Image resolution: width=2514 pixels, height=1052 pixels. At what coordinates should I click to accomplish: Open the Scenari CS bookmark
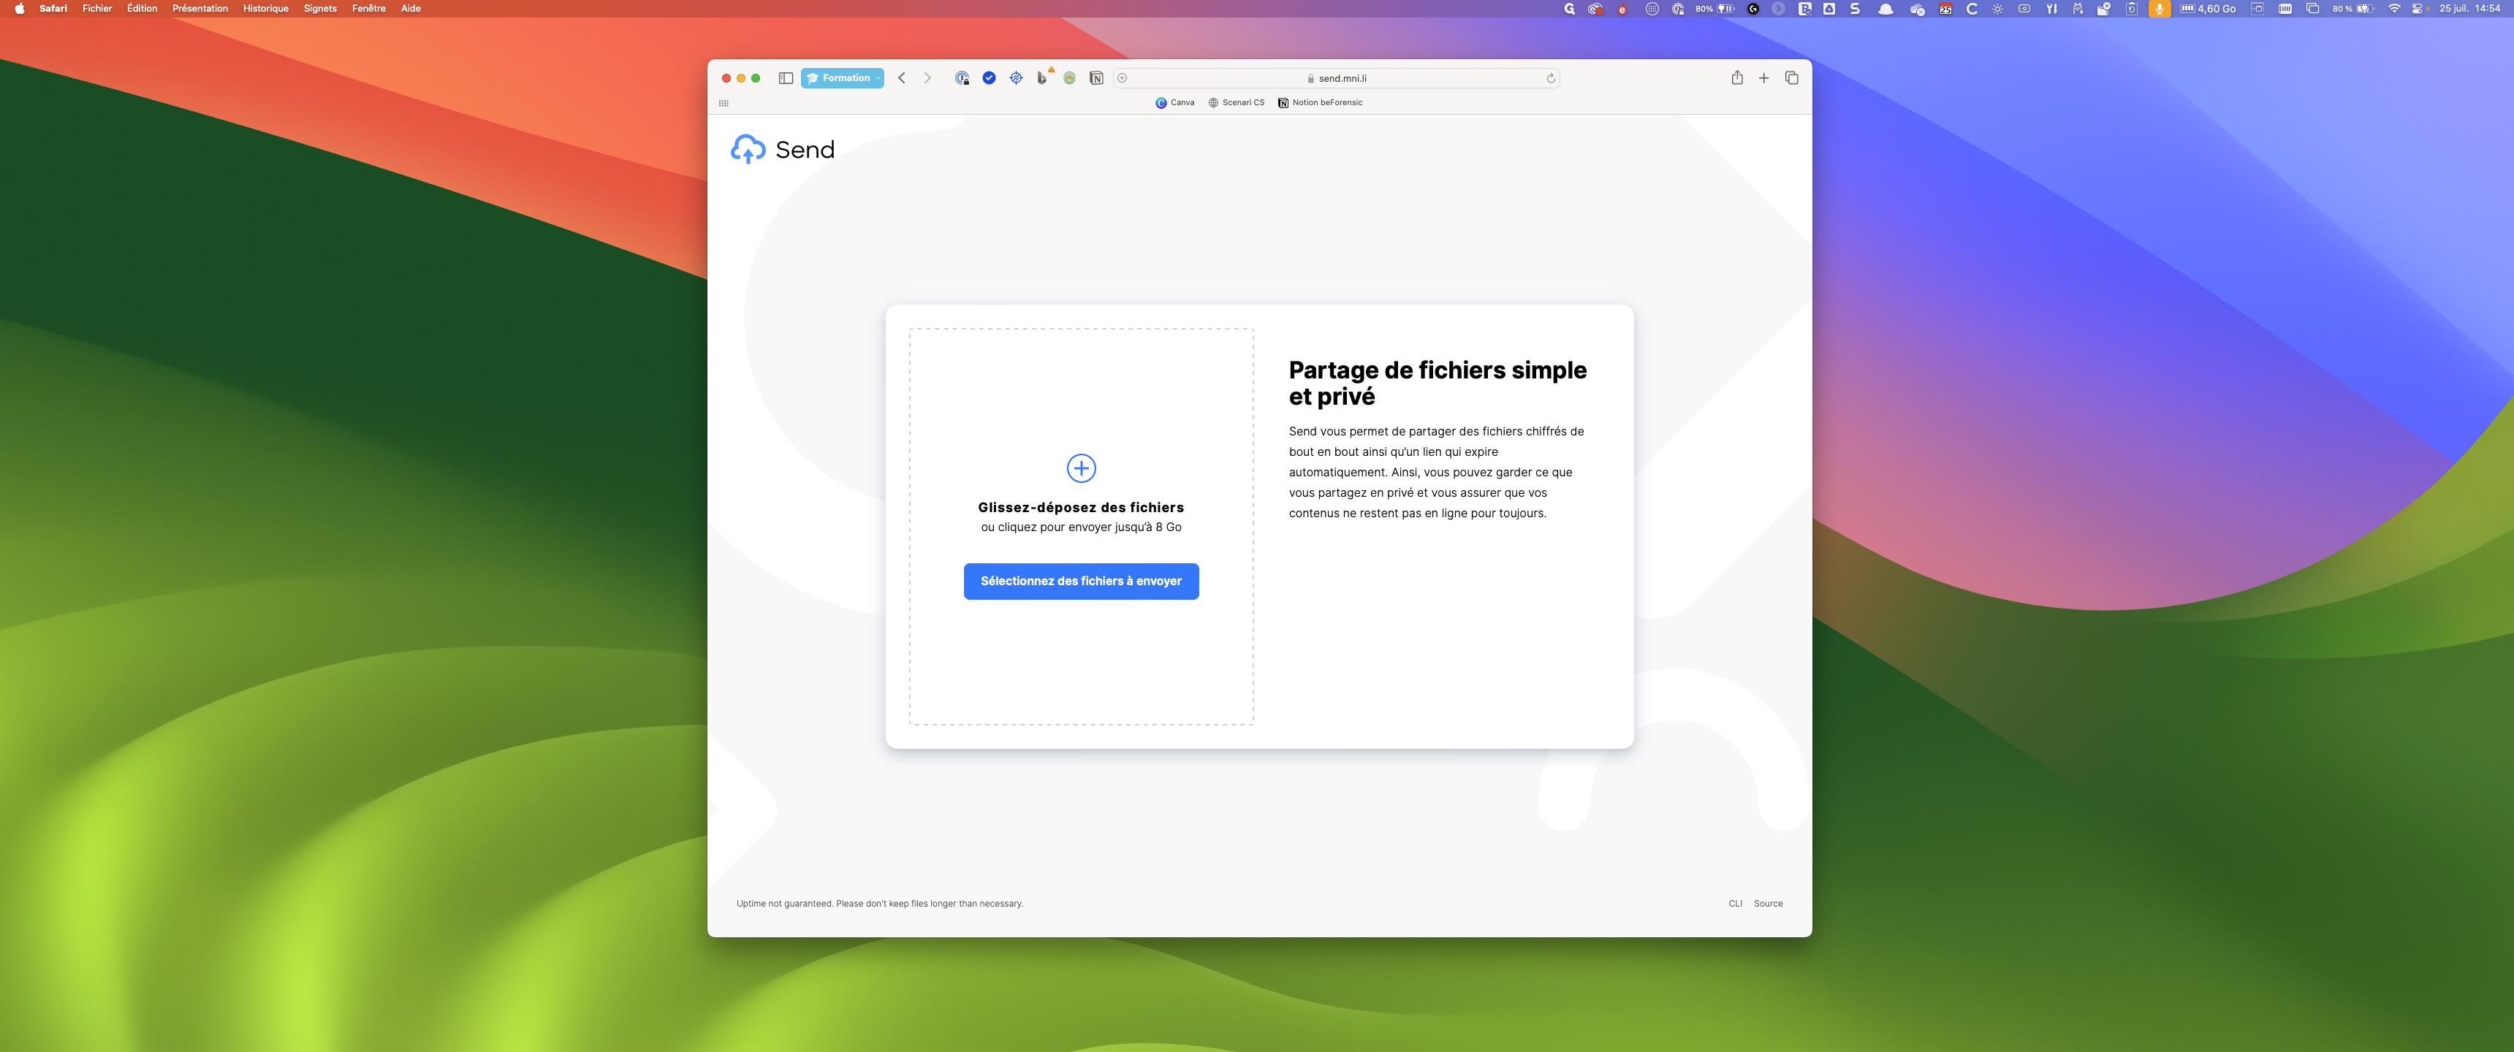1236,102
